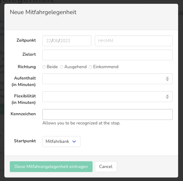Click the day segment of the date field
The image size is (183, 181).
tap(49, 41)
